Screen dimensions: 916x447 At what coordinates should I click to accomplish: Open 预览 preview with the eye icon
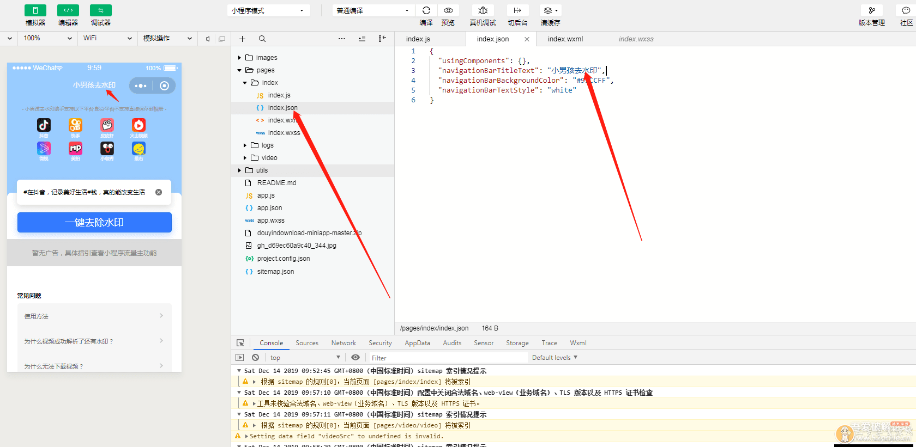[448, 10]
